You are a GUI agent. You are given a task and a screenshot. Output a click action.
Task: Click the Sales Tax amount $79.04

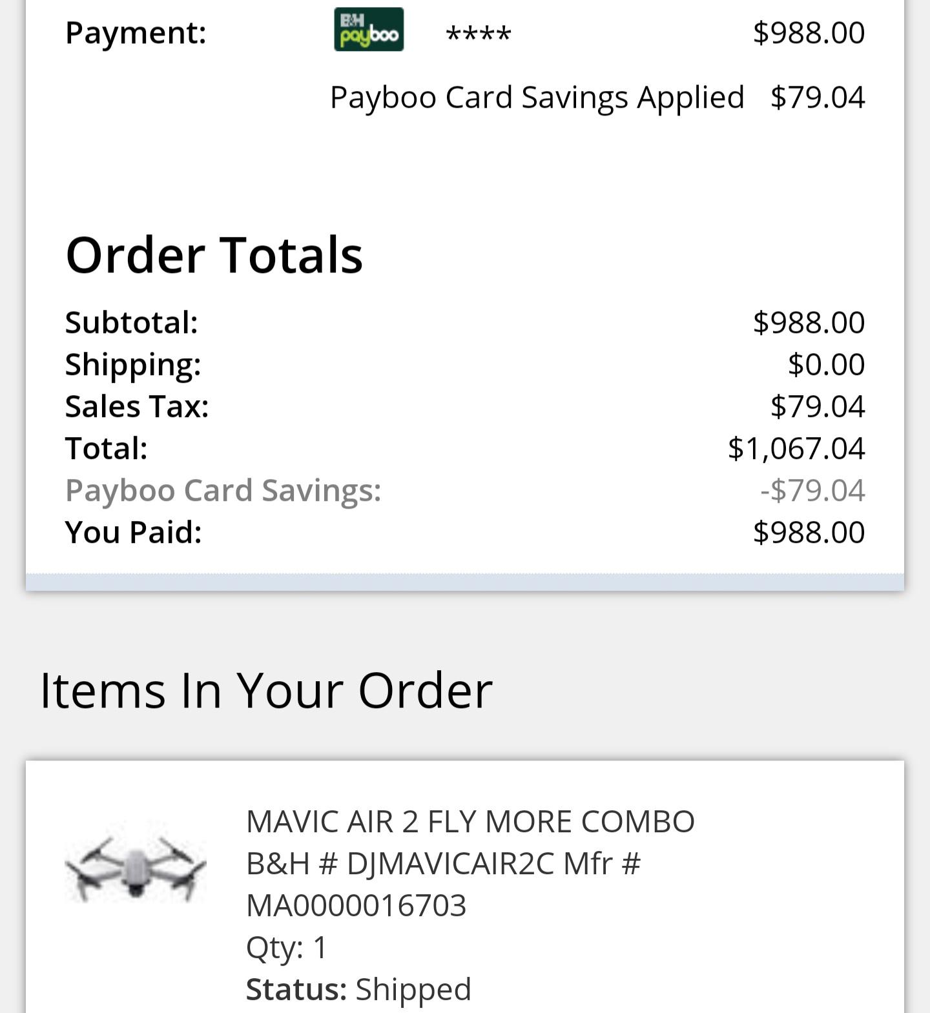[817, 406]
